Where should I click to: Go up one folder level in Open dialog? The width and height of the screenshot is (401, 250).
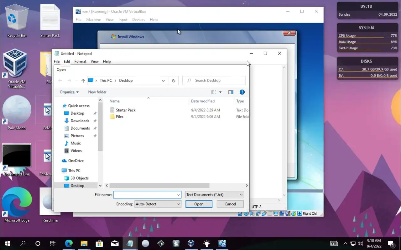coord(83,81)
